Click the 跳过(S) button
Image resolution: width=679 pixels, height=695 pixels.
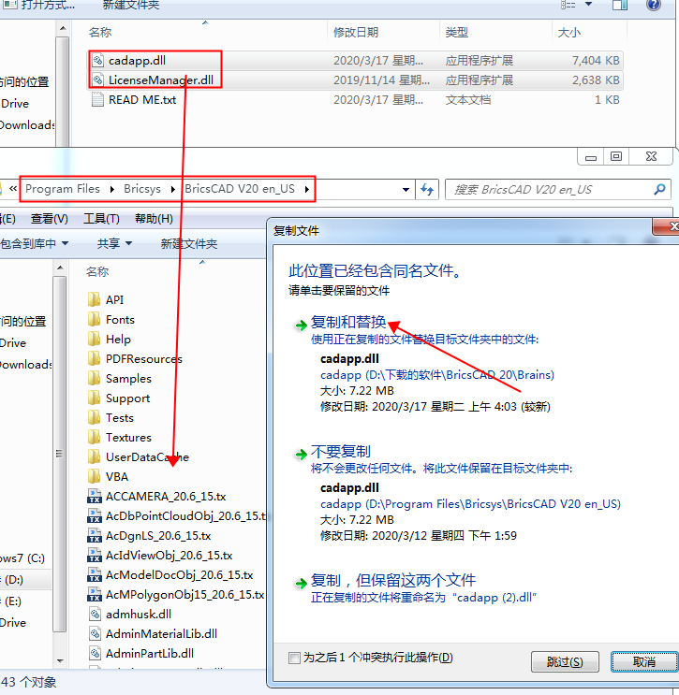pos(565,661)
